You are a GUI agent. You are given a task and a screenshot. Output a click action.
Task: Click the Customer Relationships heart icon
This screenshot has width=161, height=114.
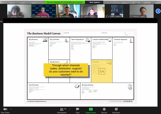point(110,40)
